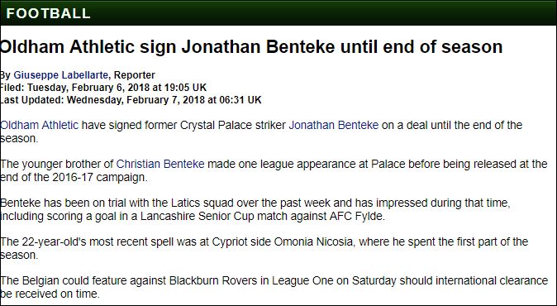This screenshot has width=557, height=306.
Task: Follow the Jonathan Benteke player link
Action: tap(334, 125)
